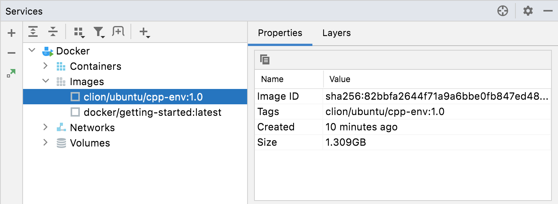The image size is (558, 204).
Task: Click the Containers grid icon
Action: pos(61,67)
